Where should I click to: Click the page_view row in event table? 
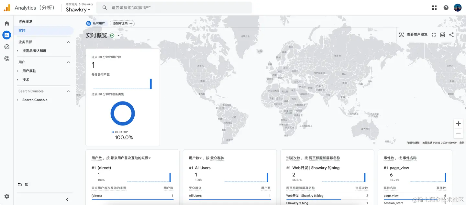[415, 196]
